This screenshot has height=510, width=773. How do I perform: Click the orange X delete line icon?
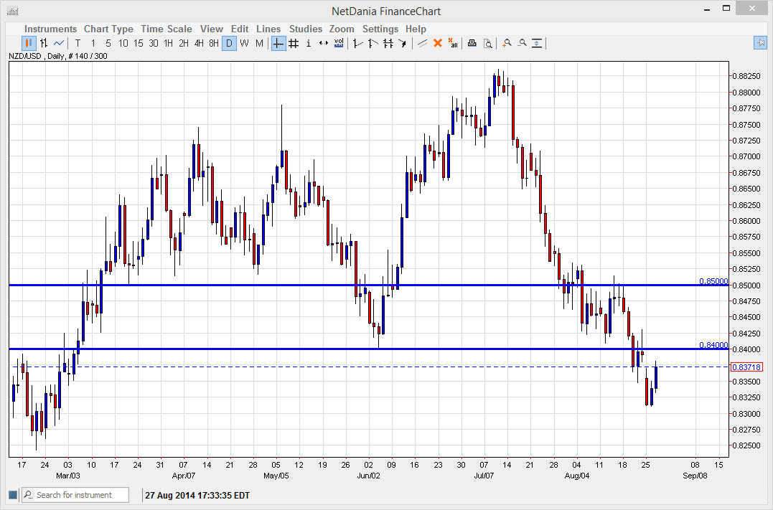(437, 43)
